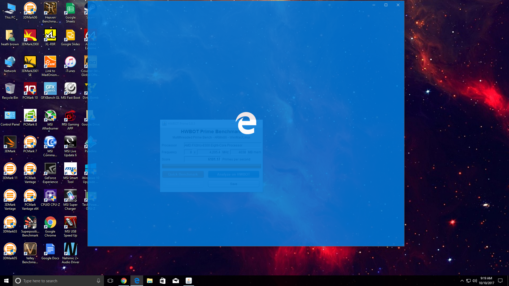Switch to Edge on the taskbar
This screenshot has height=286, width=509.
(x=137, y=281)
